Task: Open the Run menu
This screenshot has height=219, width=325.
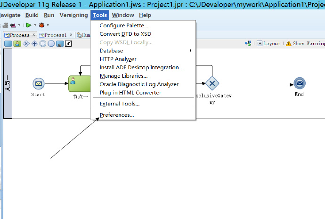Action: pos(49,15)
